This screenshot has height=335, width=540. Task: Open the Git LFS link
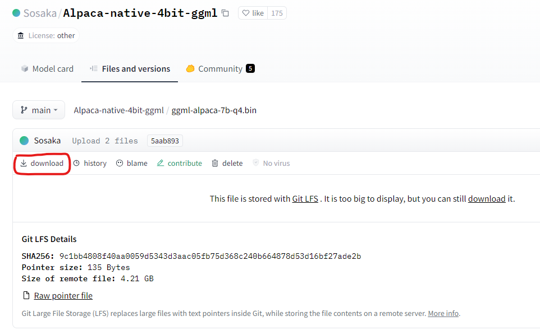pyautogui.click(x=305, y=199)
